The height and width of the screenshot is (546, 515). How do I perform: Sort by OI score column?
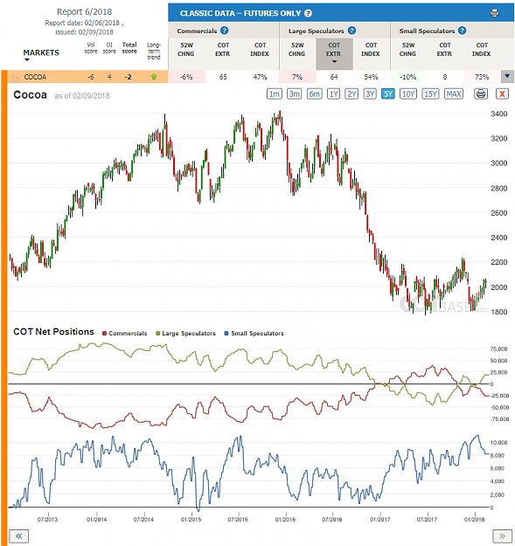point(109,48)
